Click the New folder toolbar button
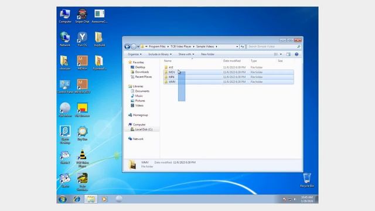The image size is (375, 211). 207,55
